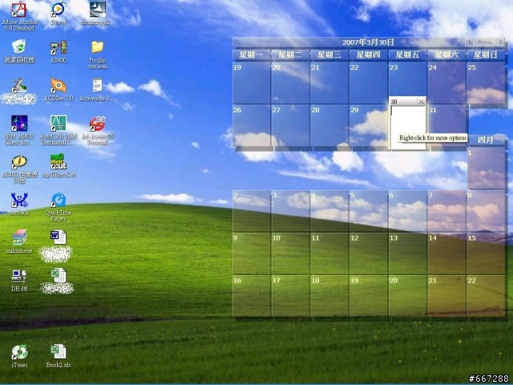
Task: Select April 17 calendar cell
Action: tap(290, 296)
